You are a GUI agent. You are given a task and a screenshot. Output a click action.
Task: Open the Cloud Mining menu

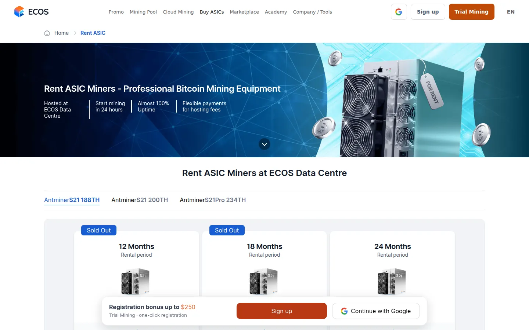(x=178, y=12)
